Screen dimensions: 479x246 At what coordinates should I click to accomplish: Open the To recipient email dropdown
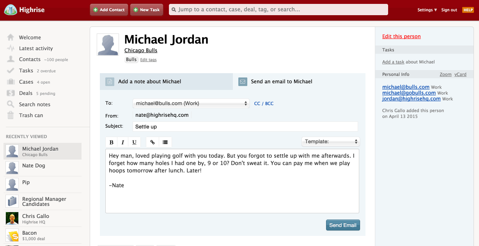click(x=191, y=103)
